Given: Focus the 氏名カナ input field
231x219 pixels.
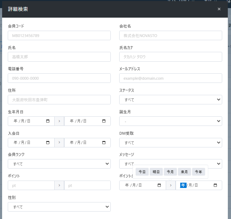Looking at the screenshot, I should (171, 57).
